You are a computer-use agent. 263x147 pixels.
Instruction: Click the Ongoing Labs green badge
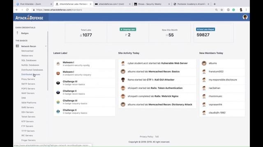coord(128,29)
